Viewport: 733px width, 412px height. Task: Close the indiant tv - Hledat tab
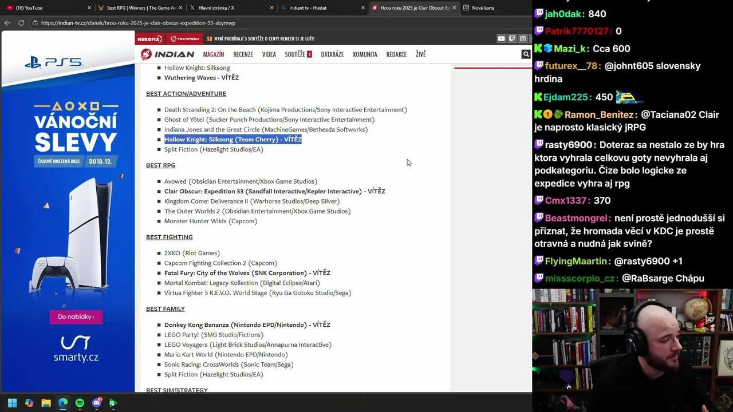click(362, 8)
